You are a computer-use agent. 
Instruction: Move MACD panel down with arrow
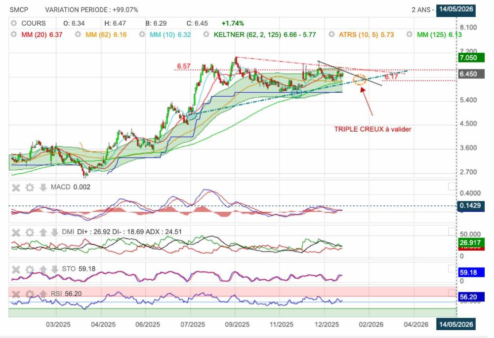pos(43,188)
